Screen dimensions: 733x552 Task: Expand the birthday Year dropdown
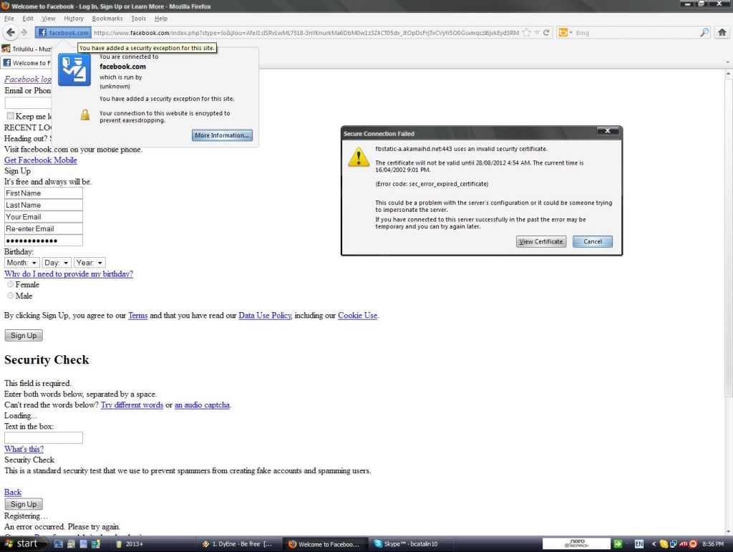[x=90, y=263]
